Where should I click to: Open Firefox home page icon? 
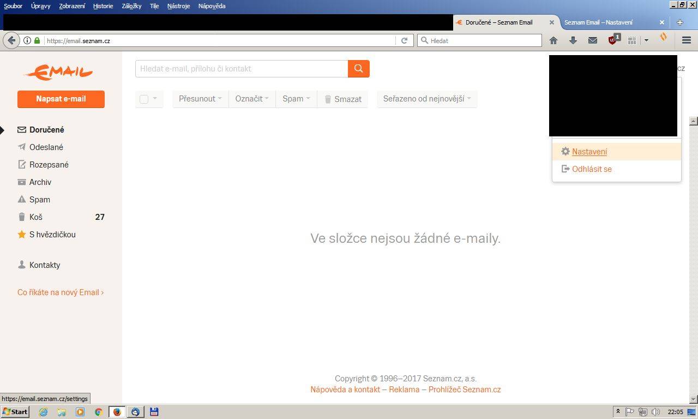pos(553,40)
